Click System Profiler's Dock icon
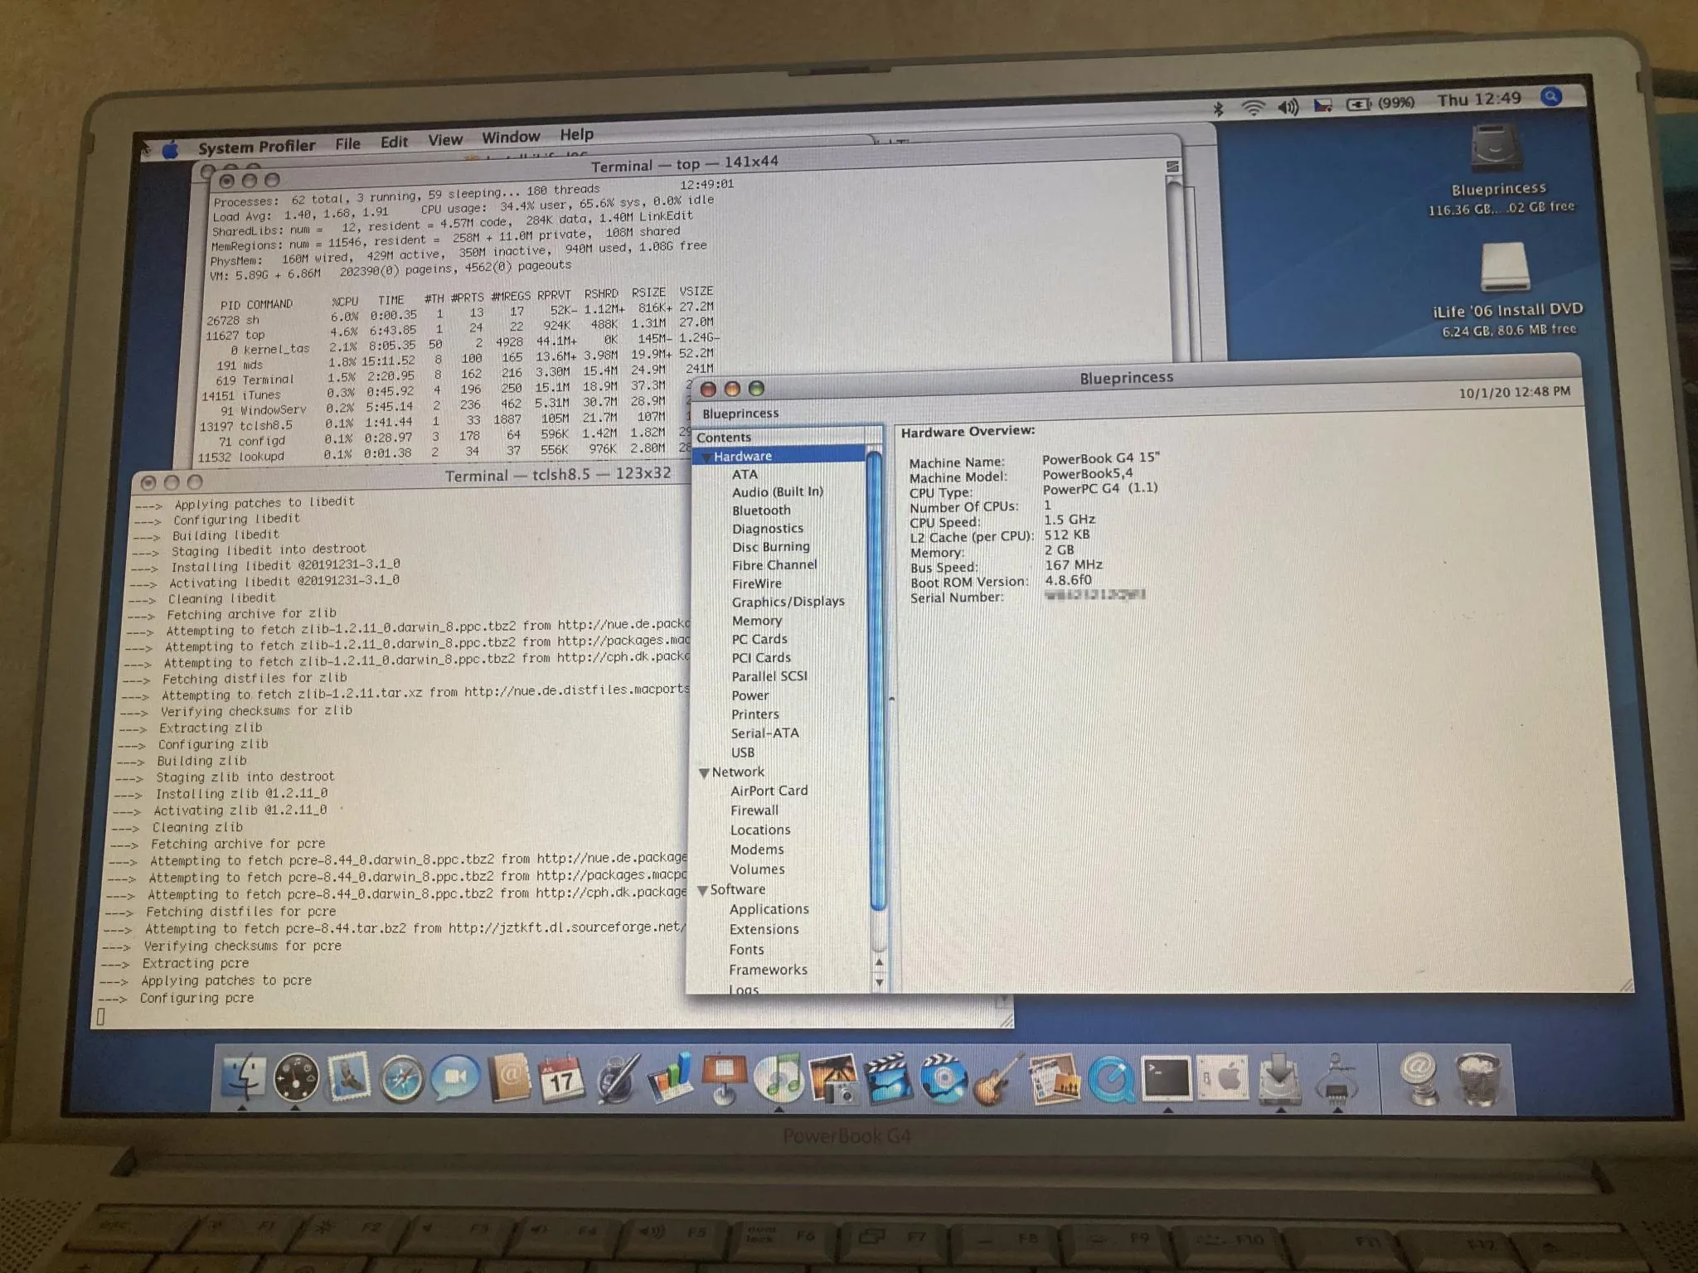Screen dimensions: 1698x1273 pyautogui.click(x=1336, y=1078)
